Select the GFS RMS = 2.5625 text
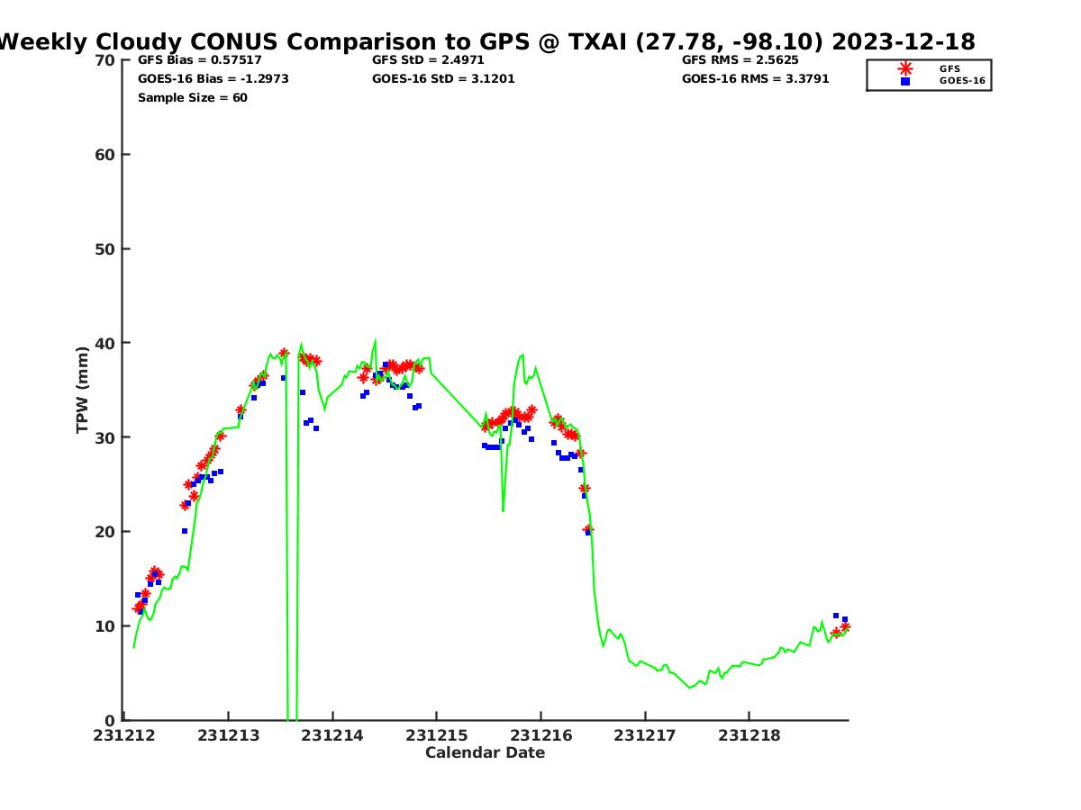This screenshot has width=1081, height=810. pos(740,60)
